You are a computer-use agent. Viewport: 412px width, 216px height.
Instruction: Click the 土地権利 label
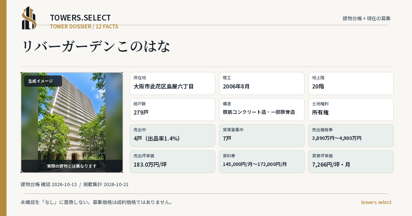pyautogui.click(x=320, y=104)
